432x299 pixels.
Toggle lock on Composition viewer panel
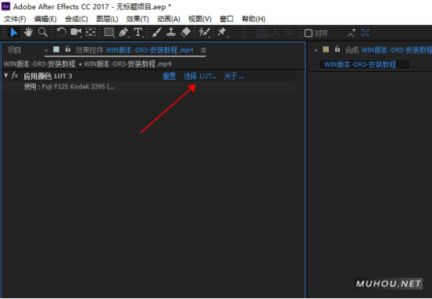click(x=337, y=49)
